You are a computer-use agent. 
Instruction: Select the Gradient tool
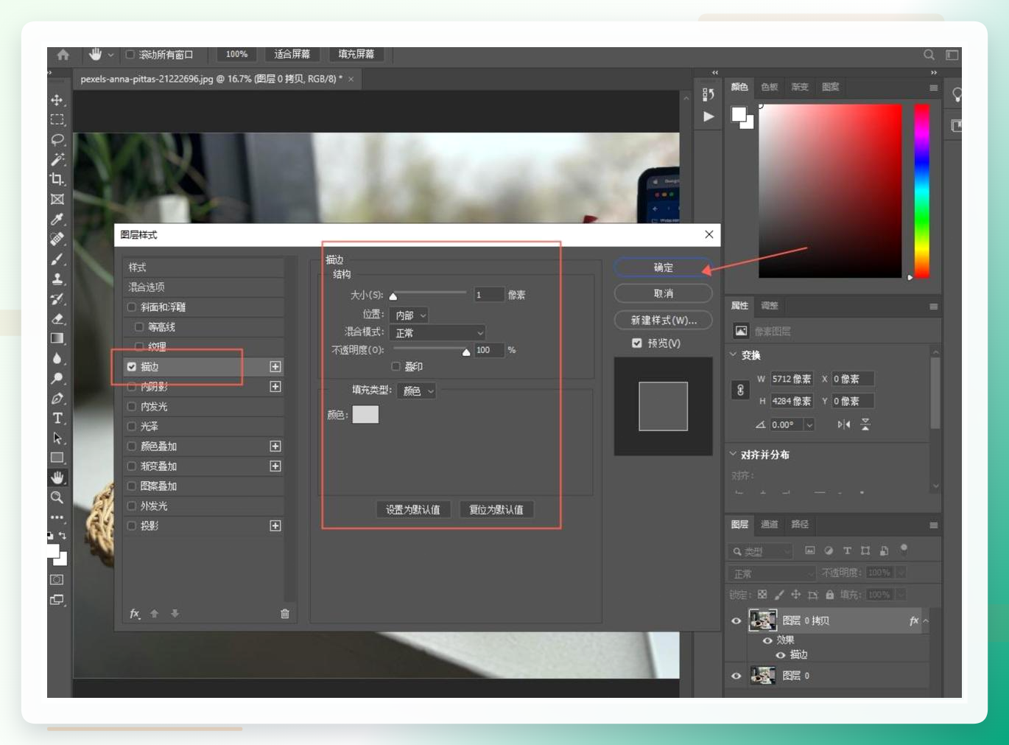point(57,338)
